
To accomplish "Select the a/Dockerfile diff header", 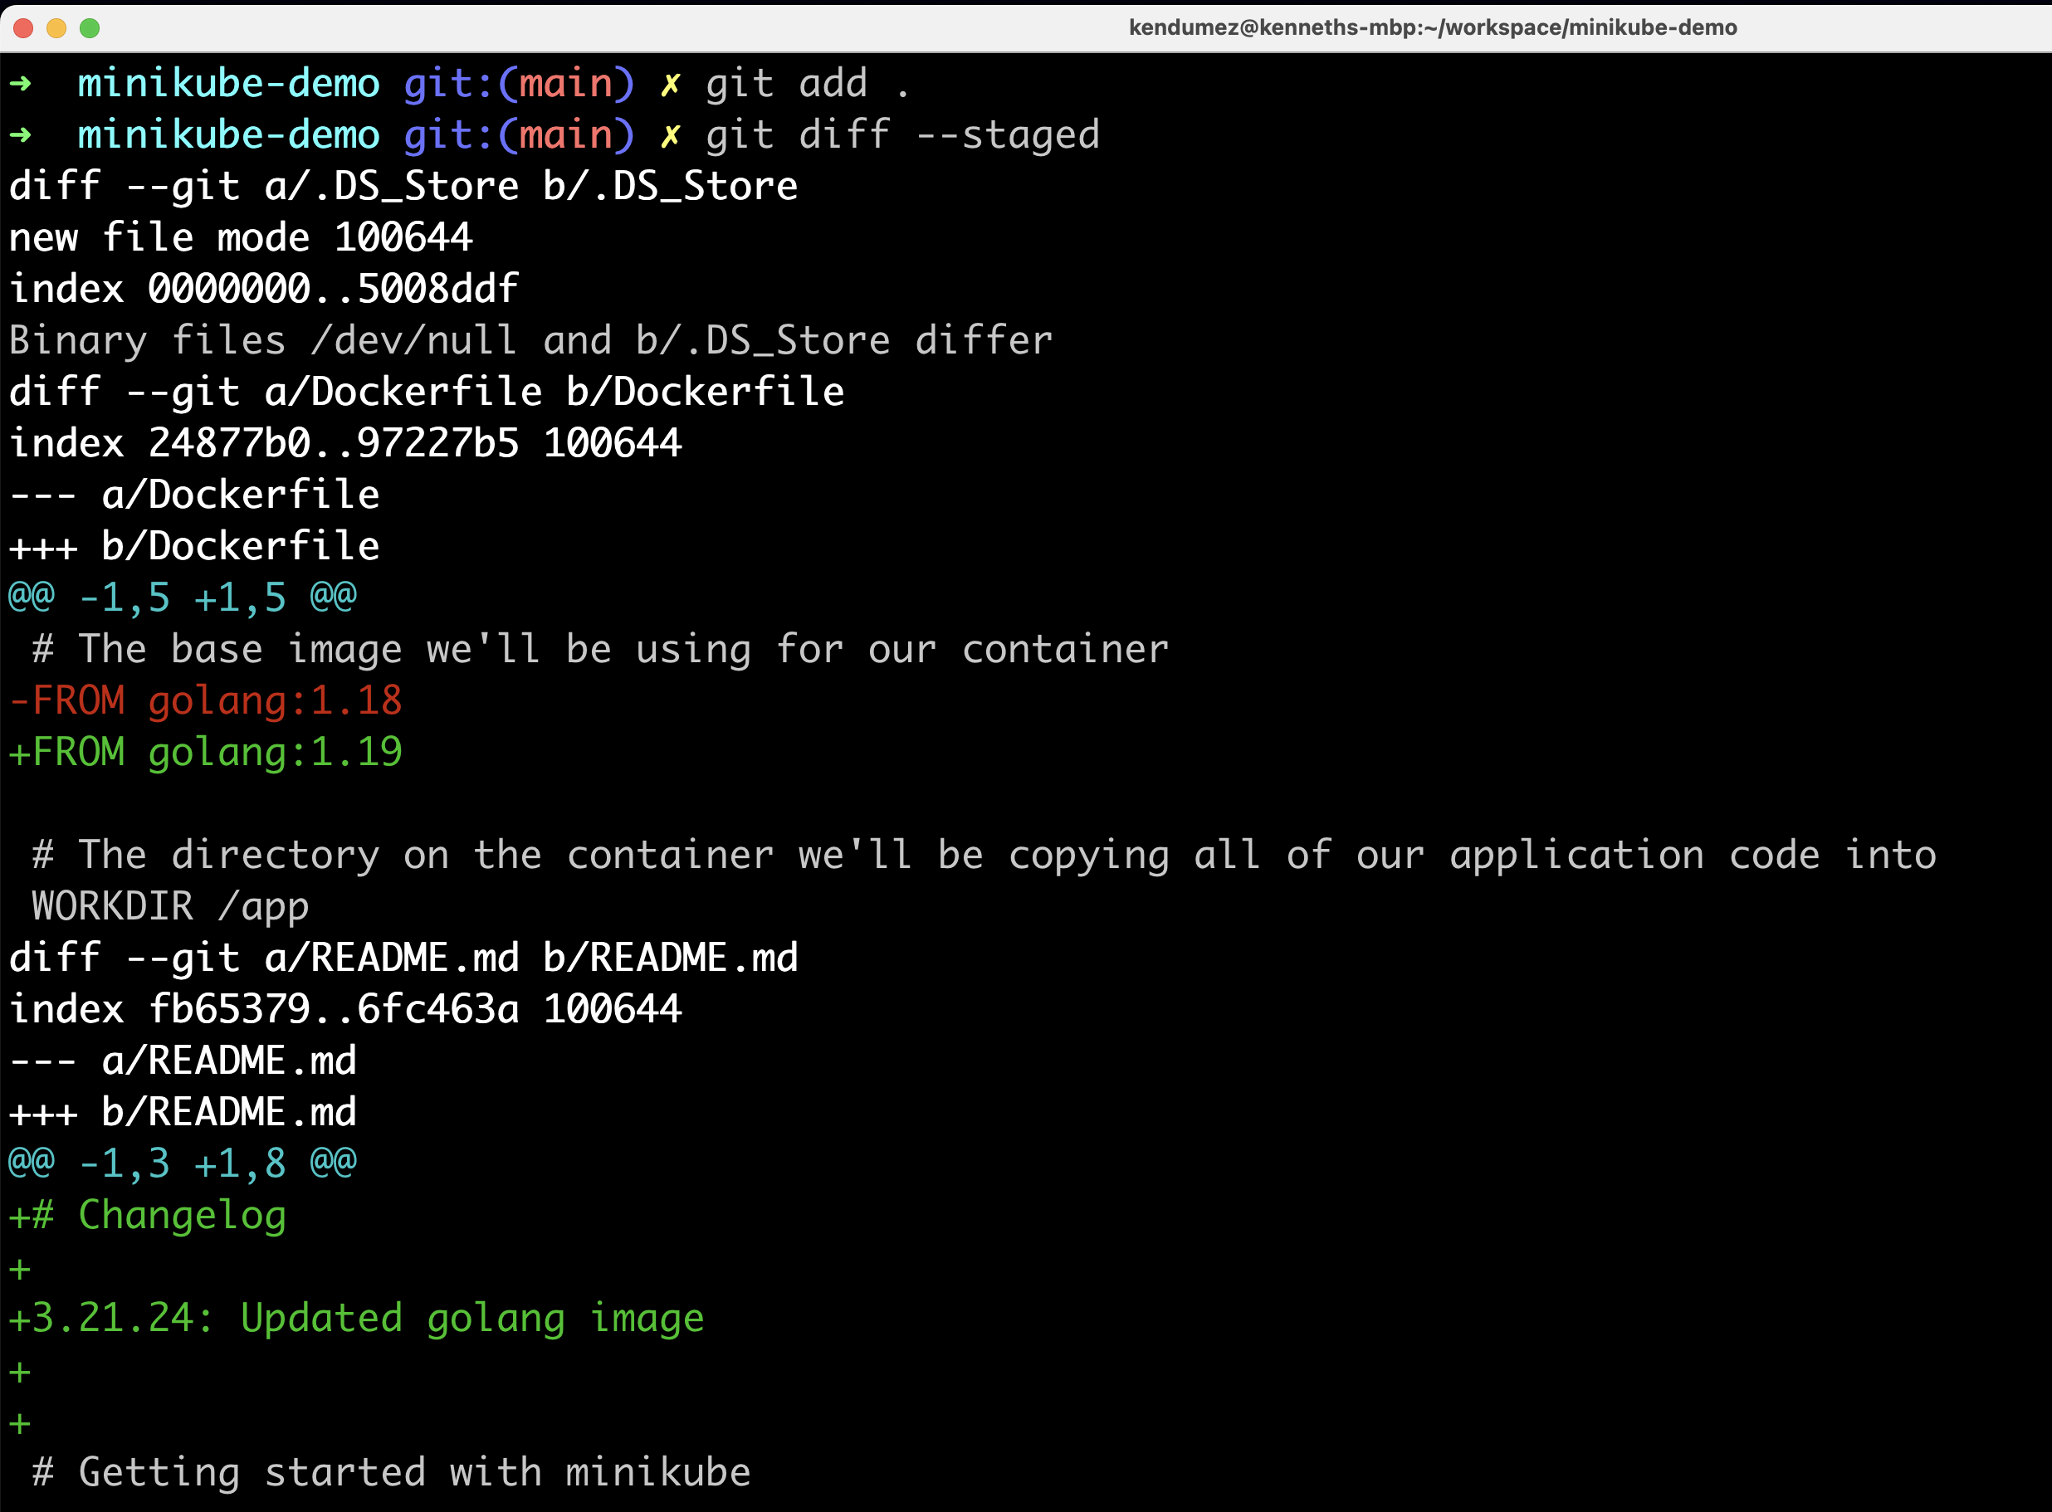I will 193,493.
